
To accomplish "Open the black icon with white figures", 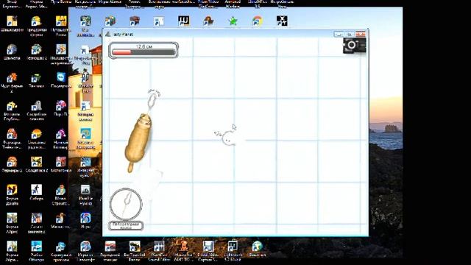I will click(282, 21).
